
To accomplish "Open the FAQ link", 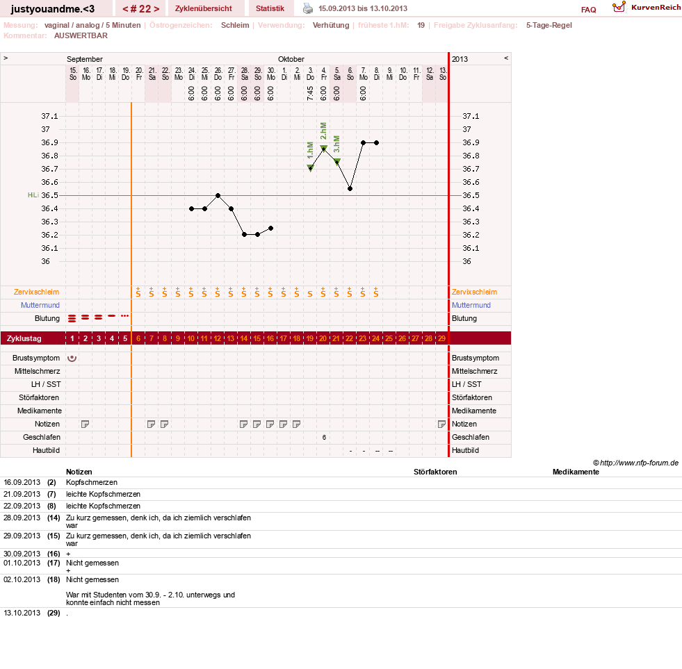I will tap(588, 10).
